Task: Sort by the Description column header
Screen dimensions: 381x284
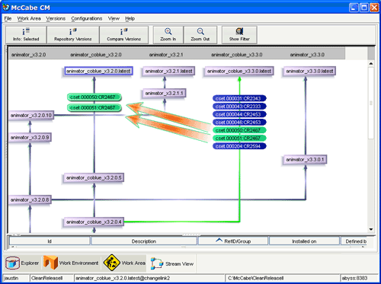Action: tap(144, 241)
